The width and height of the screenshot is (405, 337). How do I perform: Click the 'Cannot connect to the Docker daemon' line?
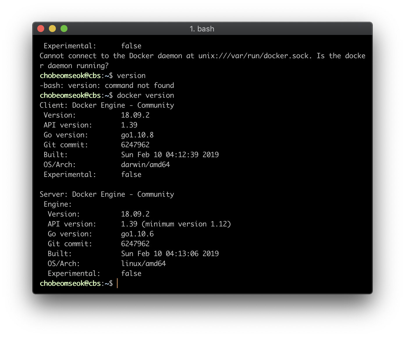click(202, 56)
